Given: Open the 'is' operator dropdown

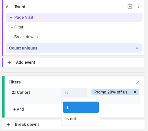Looking at the screenshot, I should (x=74, y=93).
